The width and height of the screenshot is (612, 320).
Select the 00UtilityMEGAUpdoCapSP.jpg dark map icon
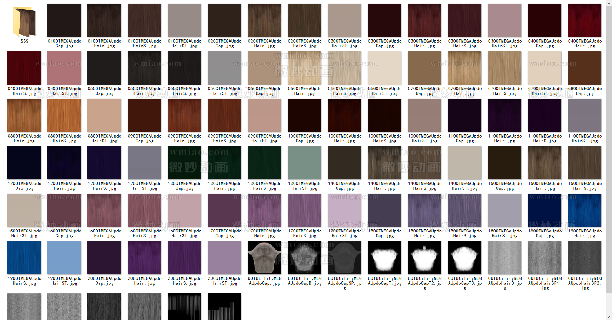click(x=344, y=258)
